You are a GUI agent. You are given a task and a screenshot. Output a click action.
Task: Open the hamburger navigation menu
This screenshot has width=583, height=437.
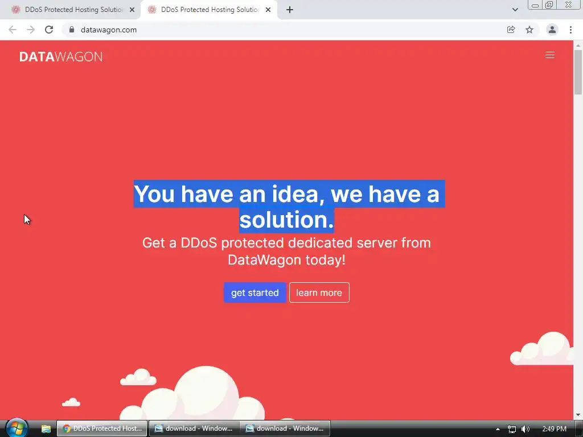point(549,55)
